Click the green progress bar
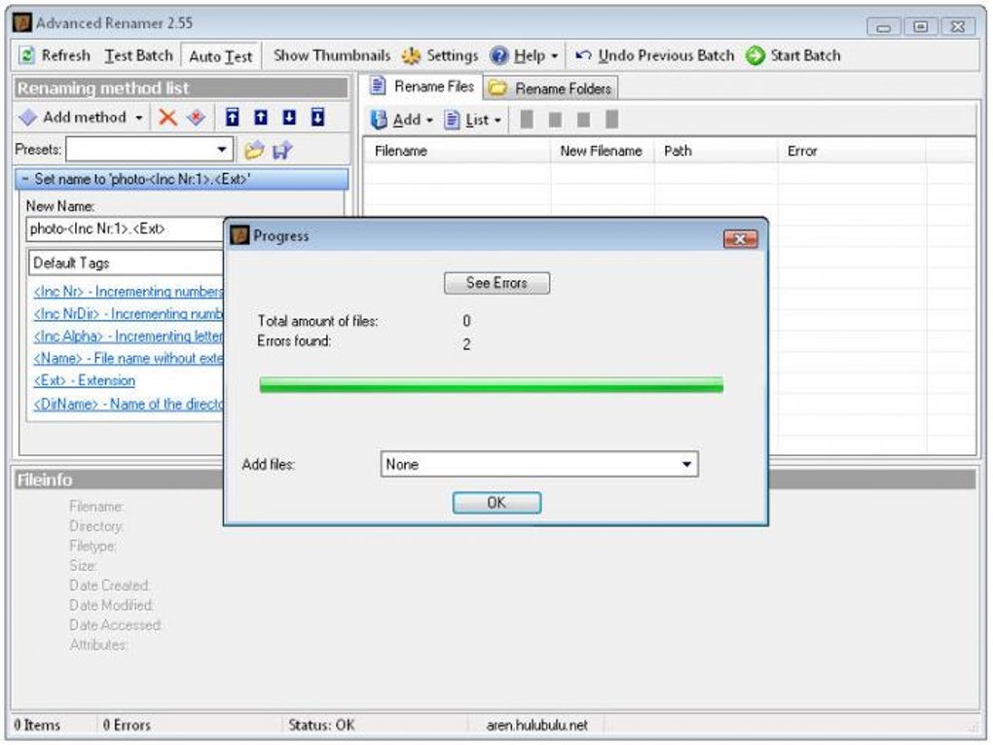The height and width of the screenshot is (745, 993). click(x=492, y=384)
